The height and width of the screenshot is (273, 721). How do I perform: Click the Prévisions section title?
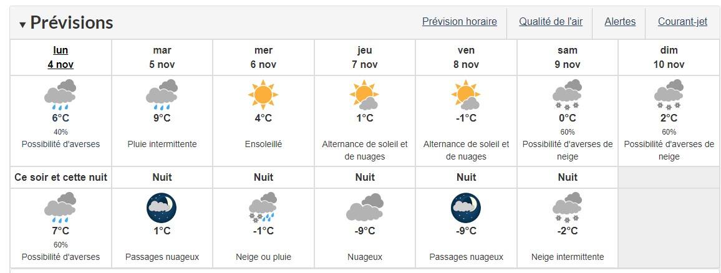71,23
